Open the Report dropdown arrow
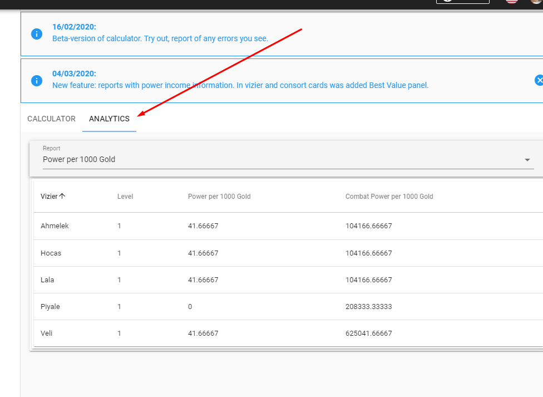This screenshot has height=397, width=543. (x=527, y=160)
